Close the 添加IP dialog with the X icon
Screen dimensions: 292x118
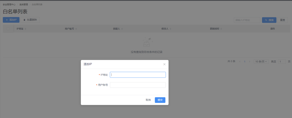[x=164, y=64]
